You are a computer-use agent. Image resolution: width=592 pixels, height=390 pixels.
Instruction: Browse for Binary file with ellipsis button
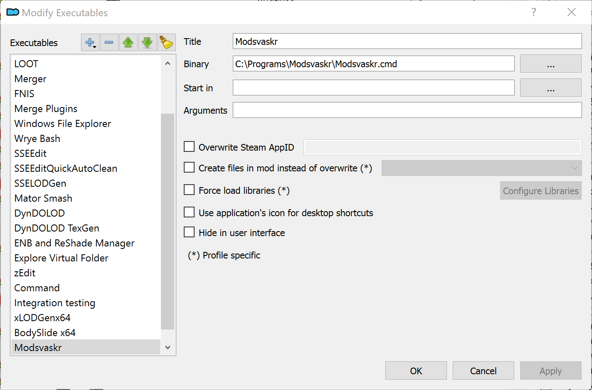pos(550,63)
